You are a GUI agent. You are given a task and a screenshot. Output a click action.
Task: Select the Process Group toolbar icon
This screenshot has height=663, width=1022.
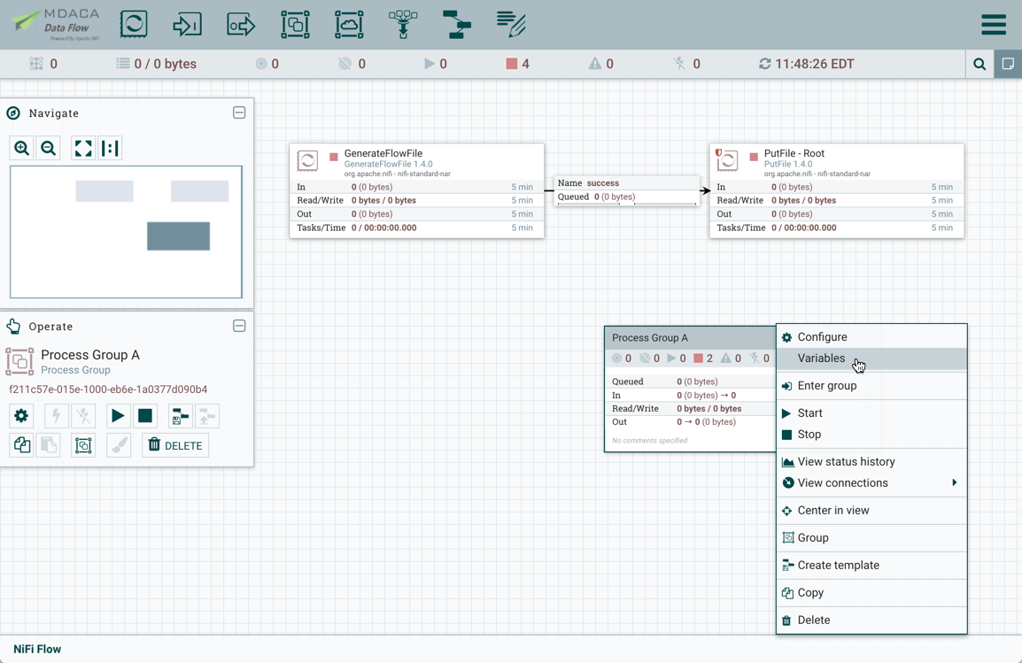(x=295, y=25)
